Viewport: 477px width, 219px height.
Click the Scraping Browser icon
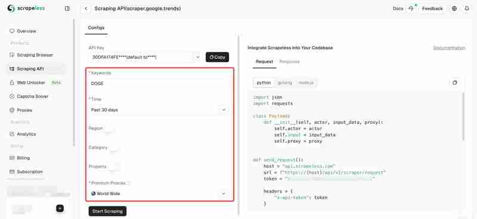pyautogui.click(x=12, y=55)
